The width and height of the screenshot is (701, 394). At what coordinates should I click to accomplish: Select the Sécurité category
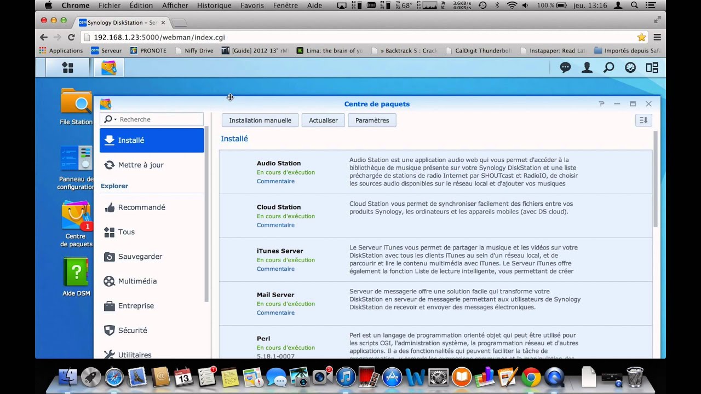[152, 331]
